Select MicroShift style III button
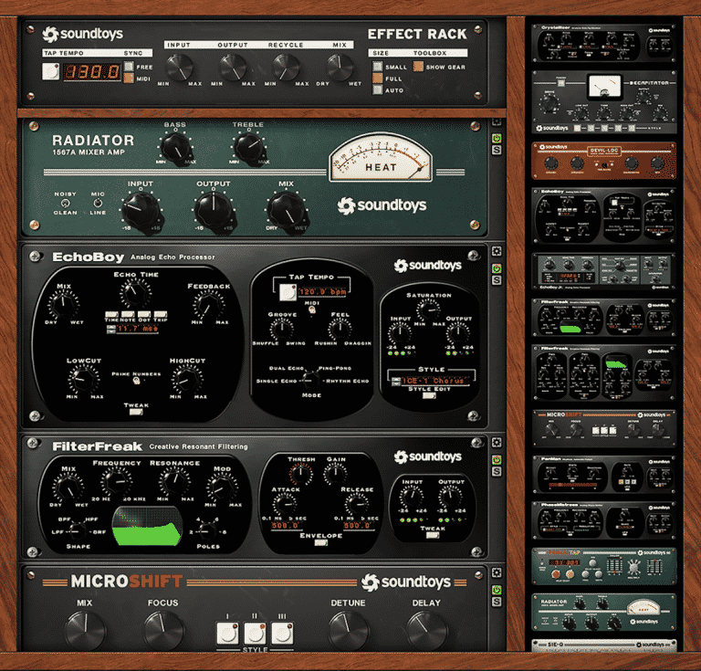701x671 pixels. pos(283,633)
